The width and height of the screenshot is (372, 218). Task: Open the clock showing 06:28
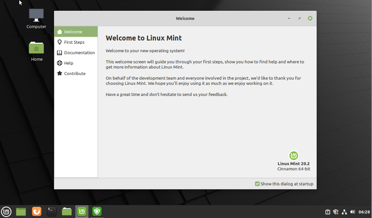[x=364, y=212]
